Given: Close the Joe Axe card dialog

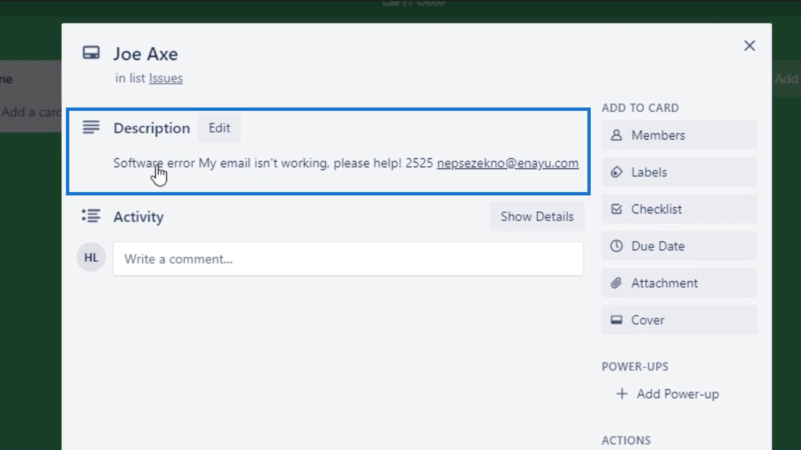Looking at the screenshot, I should pos(749,46).
